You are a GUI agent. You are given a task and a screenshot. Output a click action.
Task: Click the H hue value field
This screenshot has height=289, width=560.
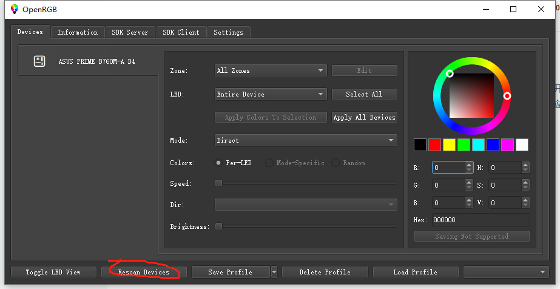tap(505, 167)
